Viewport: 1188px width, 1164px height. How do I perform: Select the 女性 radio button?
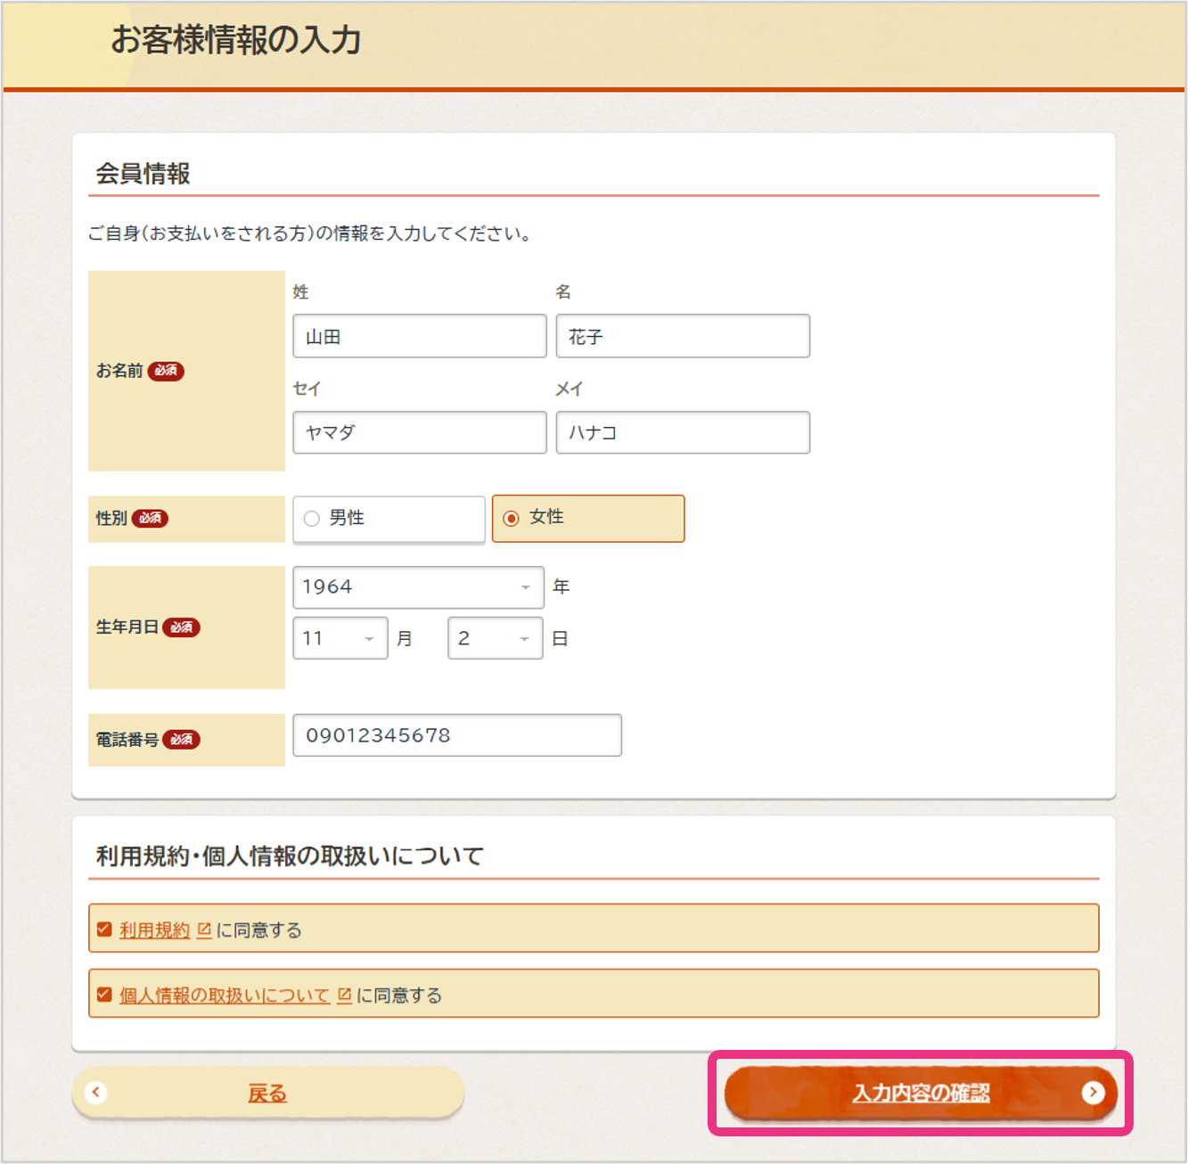[x=512, y=519]
